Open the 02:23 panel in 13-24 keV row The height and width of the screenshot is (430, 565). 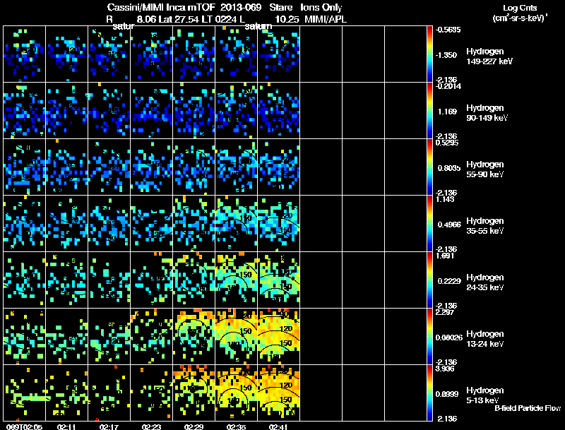click(151, 337)
